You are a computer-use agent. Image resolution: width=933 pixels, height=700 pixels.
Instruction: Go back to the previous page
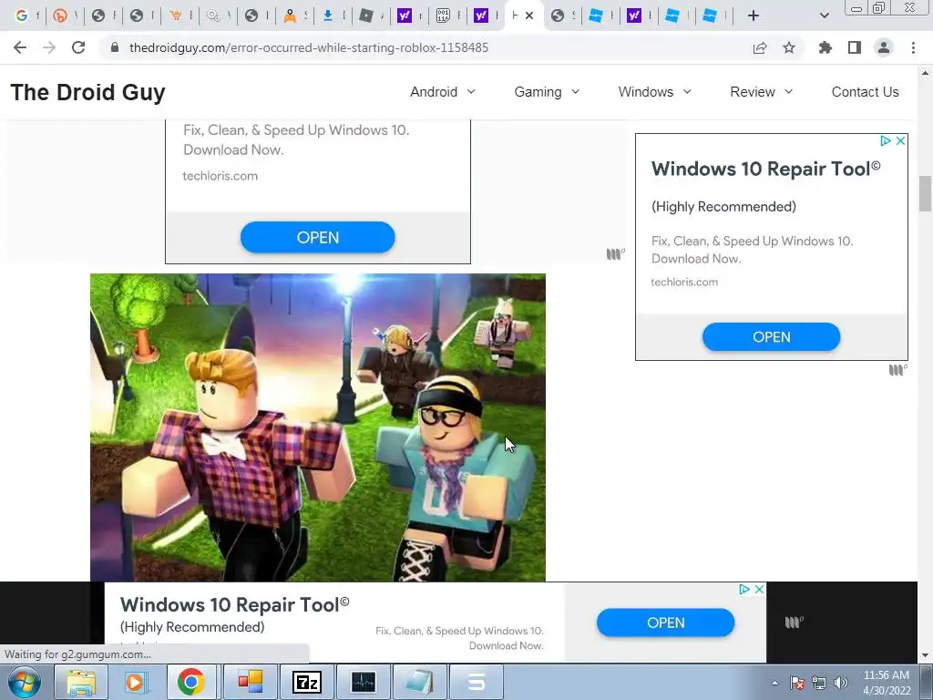tap(20, 47)
